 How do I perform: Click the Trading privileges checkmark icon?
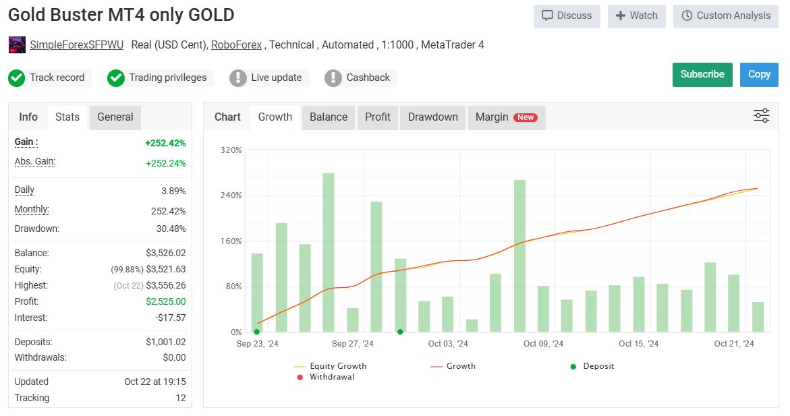coord(116,78)
